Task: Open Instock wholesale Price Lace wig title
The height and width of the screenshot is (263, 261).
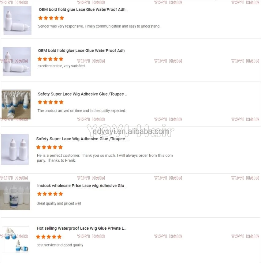Action: pyautogui.click(x=82, y=186)
